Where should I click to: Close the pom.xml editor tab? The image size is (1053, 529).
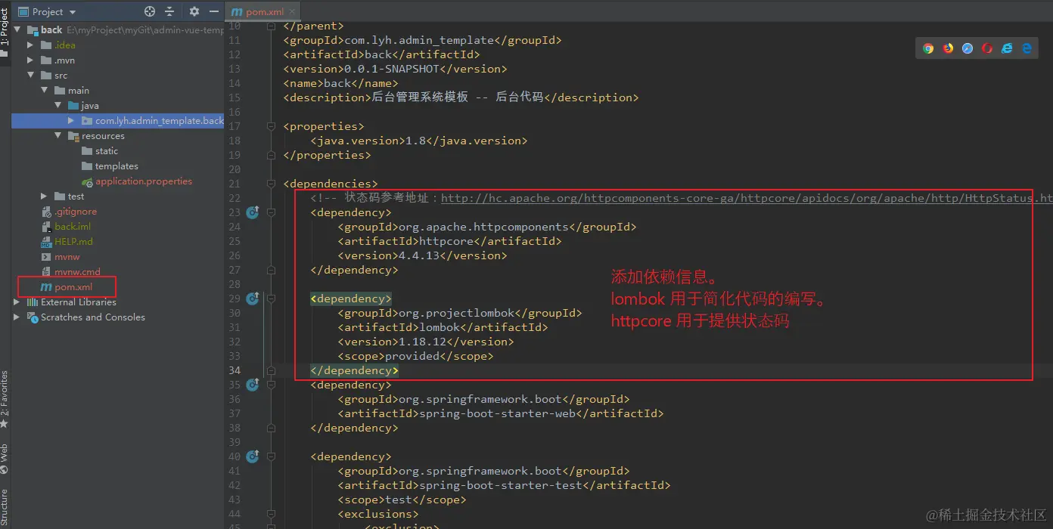pyautogui.click(x=291, y=11)
